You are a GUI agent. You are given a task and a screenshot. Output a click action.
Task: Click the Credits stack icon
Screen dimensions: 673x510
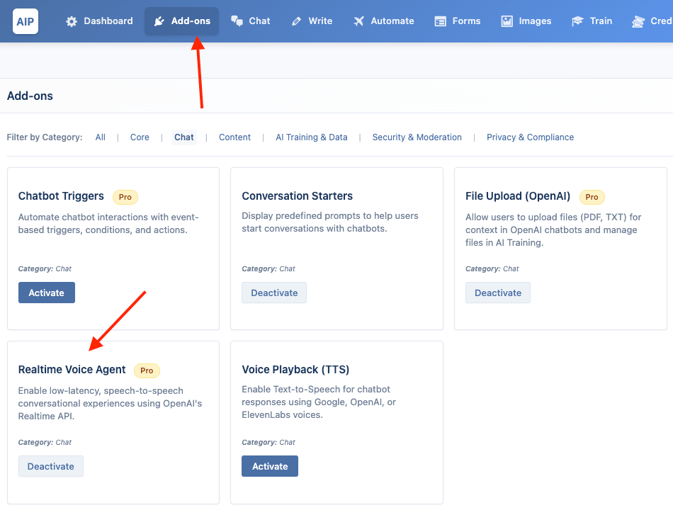(638, 21)
